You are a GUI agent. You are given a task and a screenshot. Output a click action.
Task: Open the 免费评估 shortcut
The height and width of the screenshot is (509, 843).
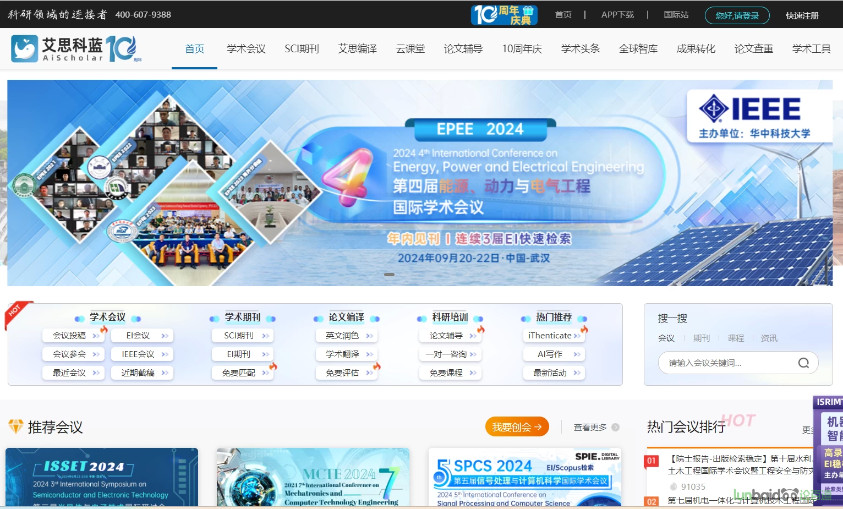point(347,373)
